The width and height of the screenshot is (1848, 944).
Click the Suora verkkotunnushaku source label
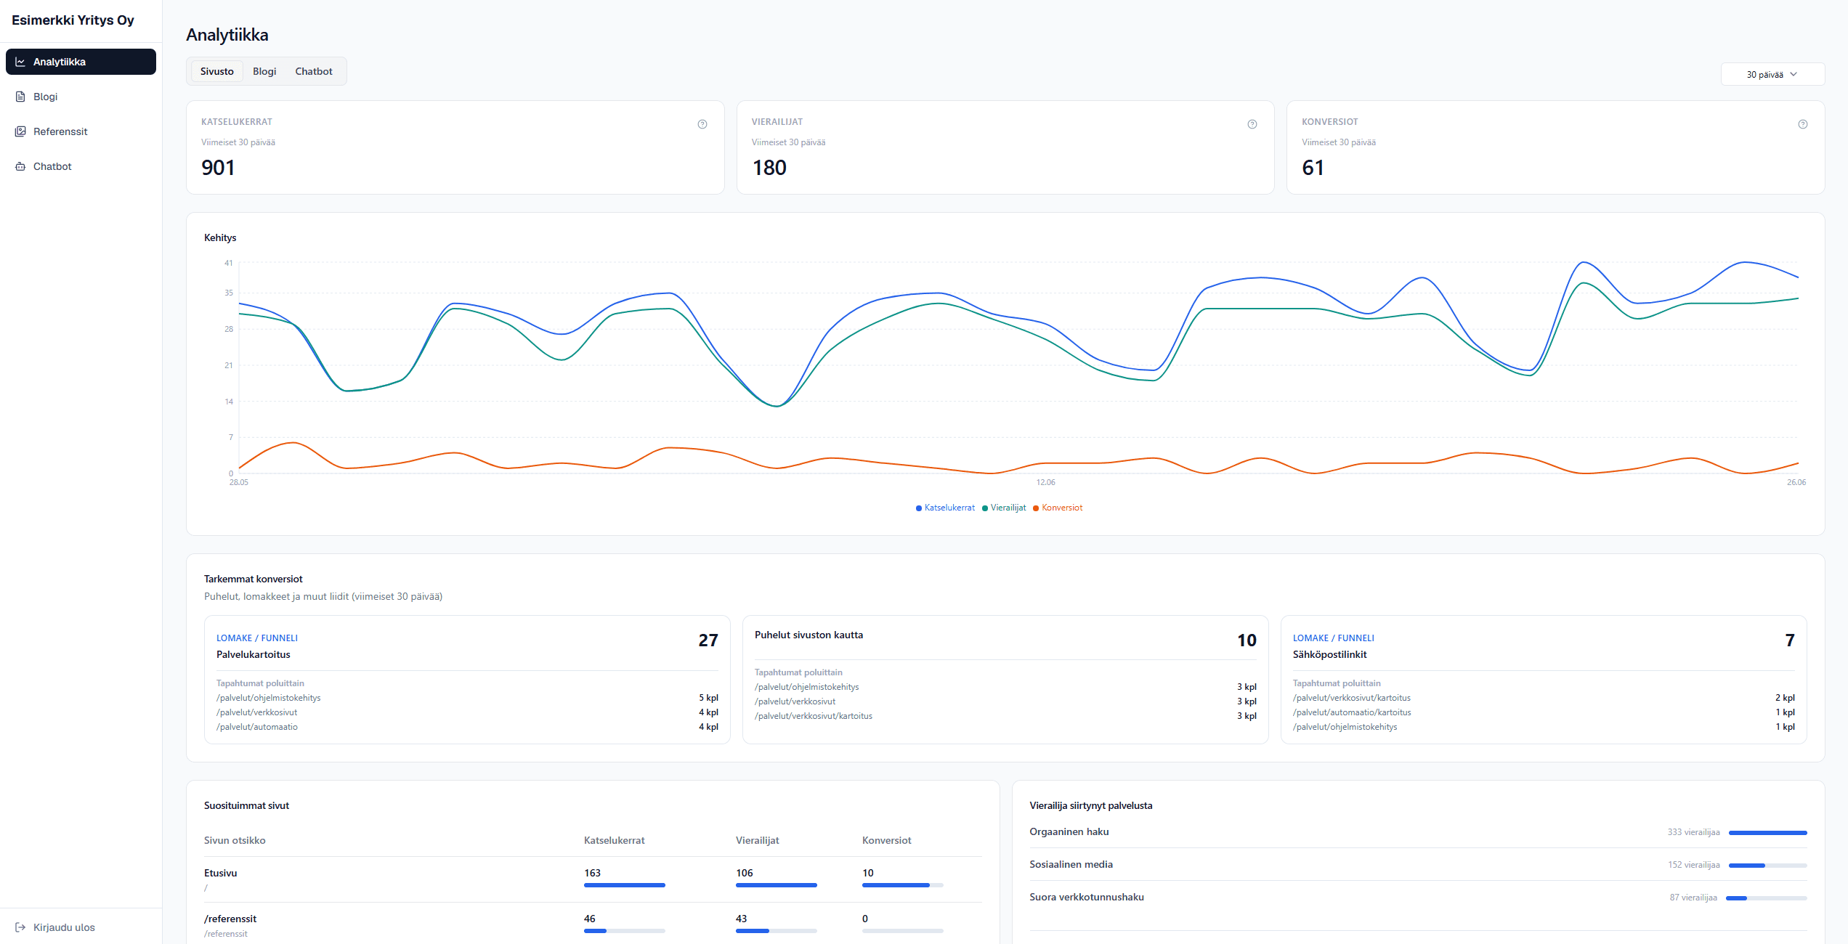tap(1087, 897)
